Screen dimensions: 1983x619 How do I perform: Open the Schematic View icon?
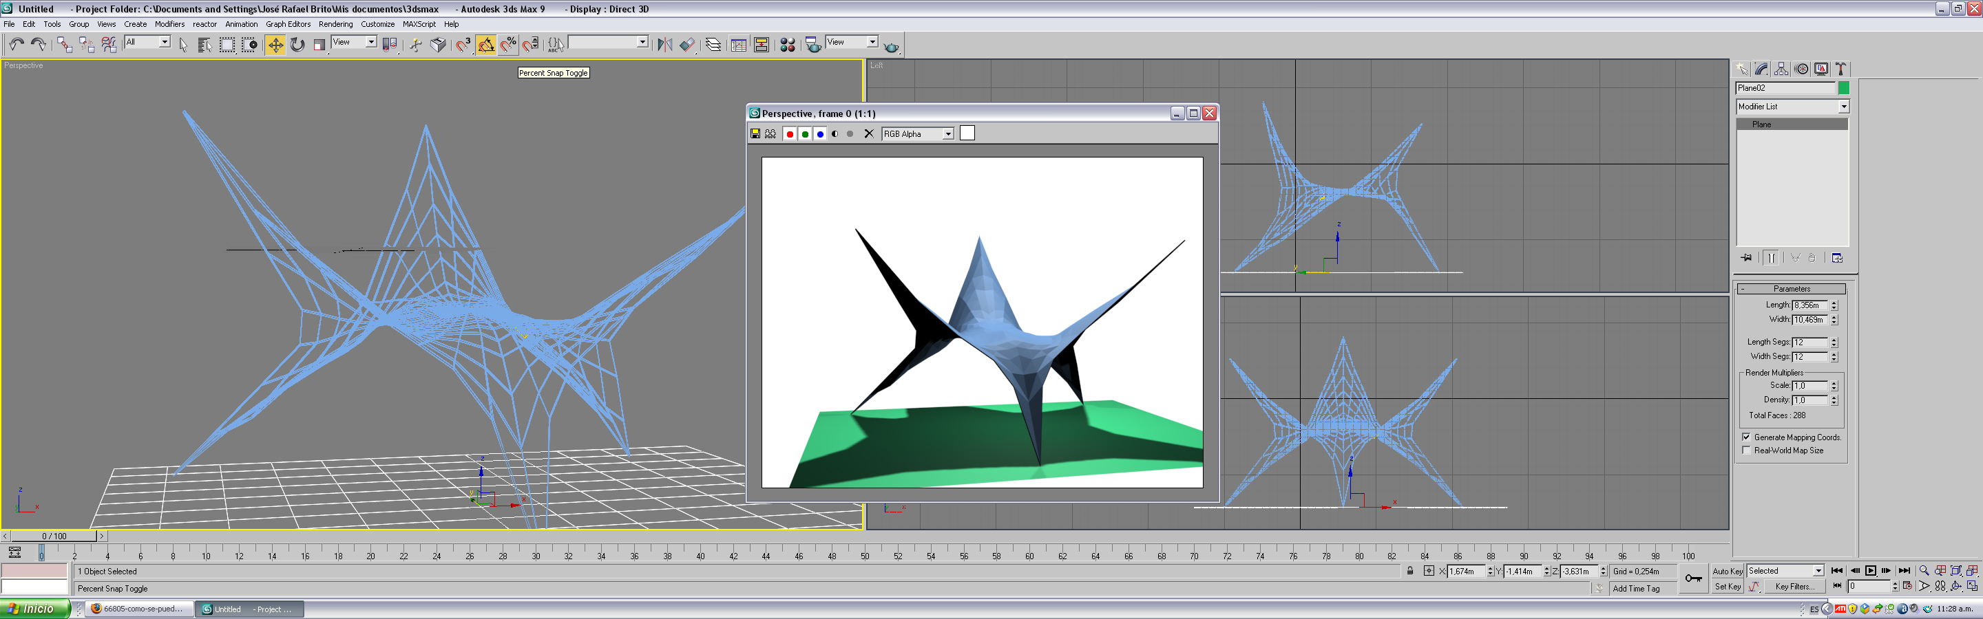pyautogui.click(x=762, y=45)
